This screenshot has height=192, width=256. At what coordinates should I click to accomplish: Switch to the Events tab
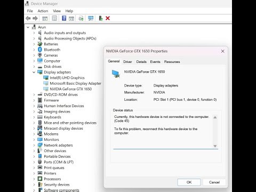pos(155,62)
